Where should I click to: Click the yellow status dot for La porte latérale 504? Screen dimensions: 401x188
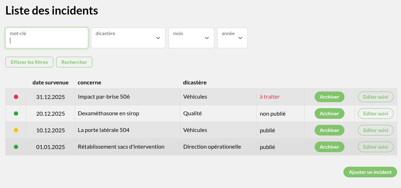pos(16,130)
